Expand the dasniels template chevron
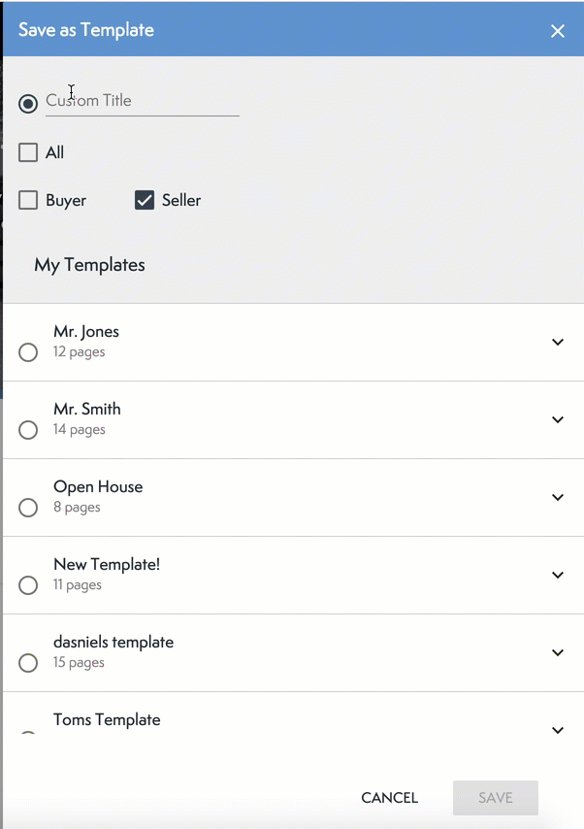 click(x=558, y=652)
